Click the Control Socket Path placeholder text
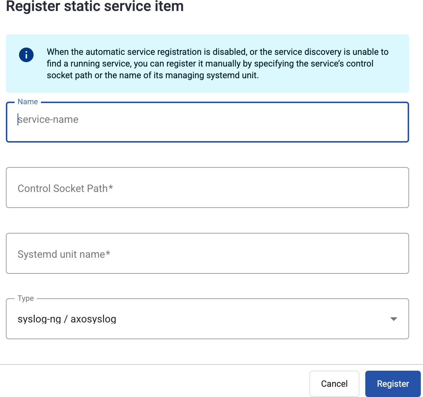The height and width of the screenshot is (397, 423). (x=65, y=188)
